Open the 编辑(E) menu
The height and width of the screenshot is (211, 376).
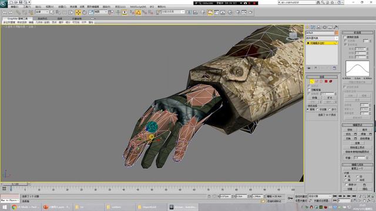(14, 6)
